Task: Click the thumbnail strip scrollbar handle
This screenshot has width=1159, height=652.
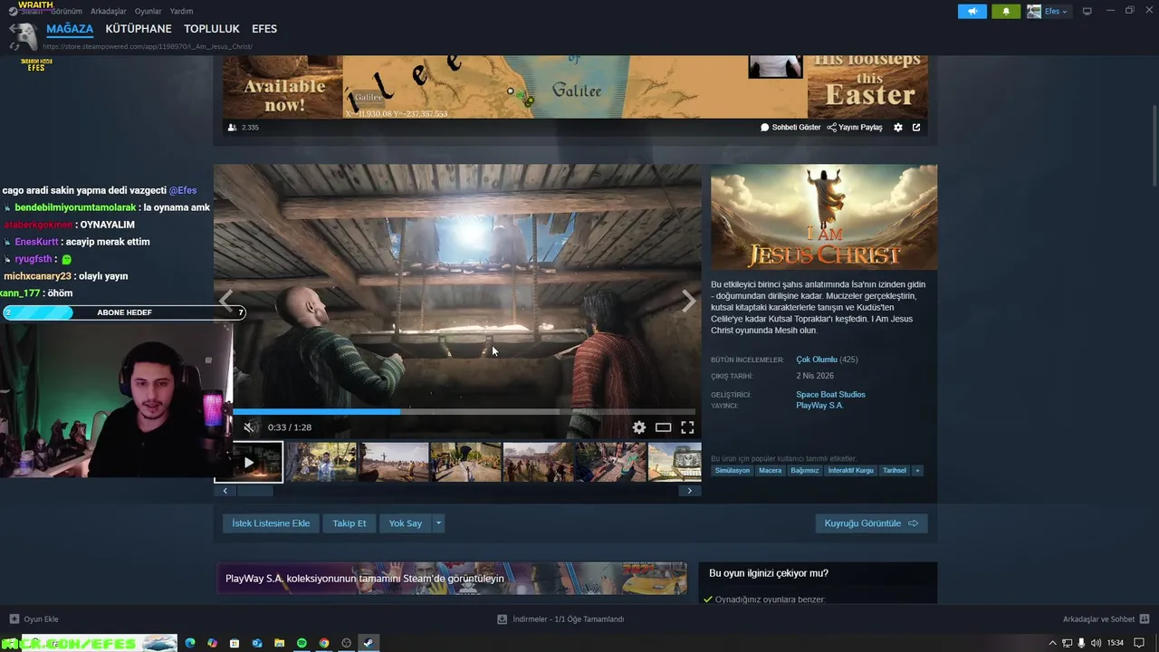Action: click(x=254, y=491)
